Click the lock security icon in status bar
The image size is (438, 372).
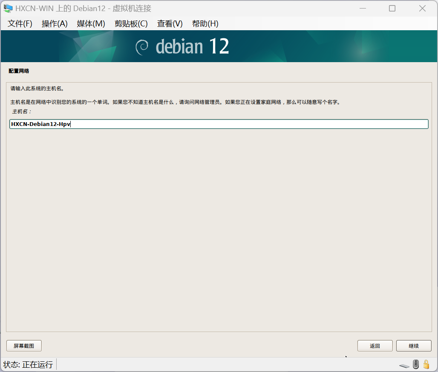[426, 364]
